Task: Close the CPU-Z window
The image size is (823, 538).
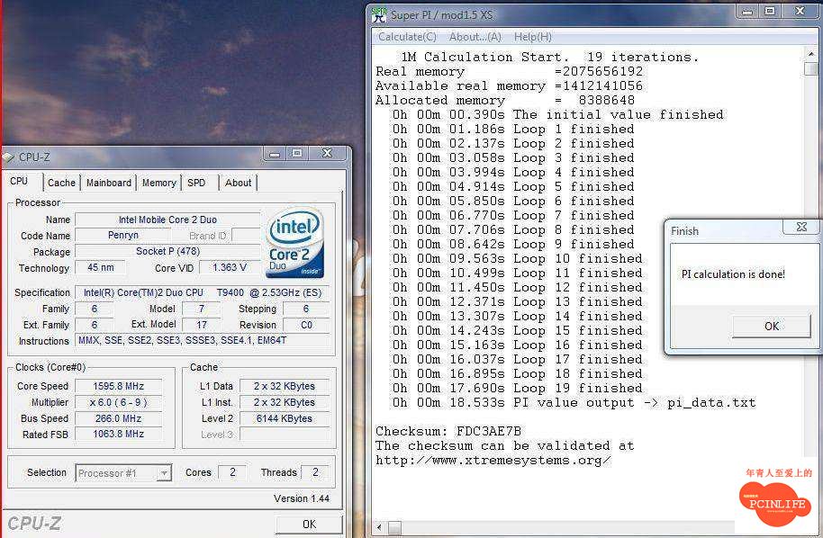Action: [x=328, y=154]
